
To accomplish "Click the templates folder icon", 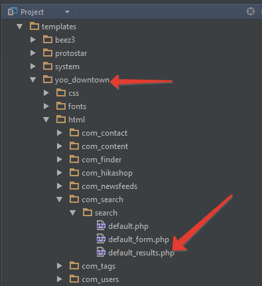I will (34, 27).
